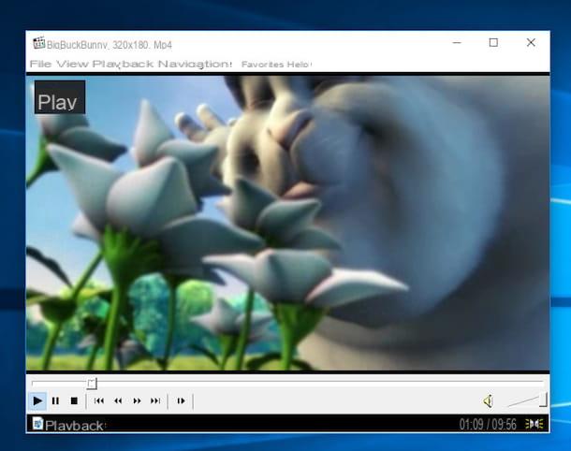Image resolution: width=571 pixels, height=451 pixels.
Task: Skip to the next file
Action: coord(155,401)
